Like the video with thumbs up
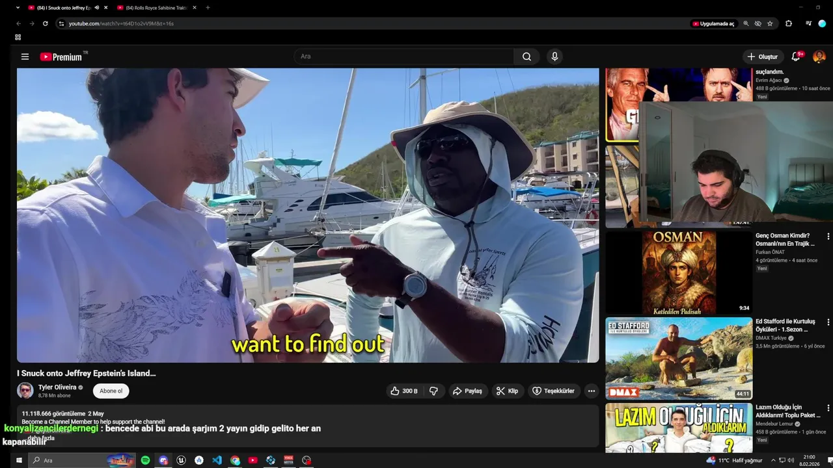 [x=403, y=391]
